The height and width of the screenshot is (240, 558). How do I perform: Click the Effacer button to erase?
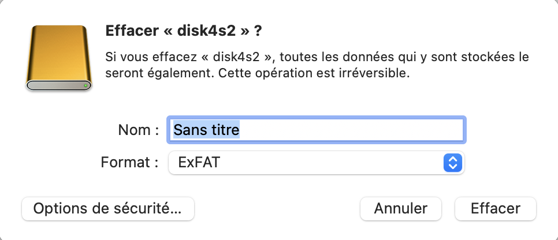[496, 208]
